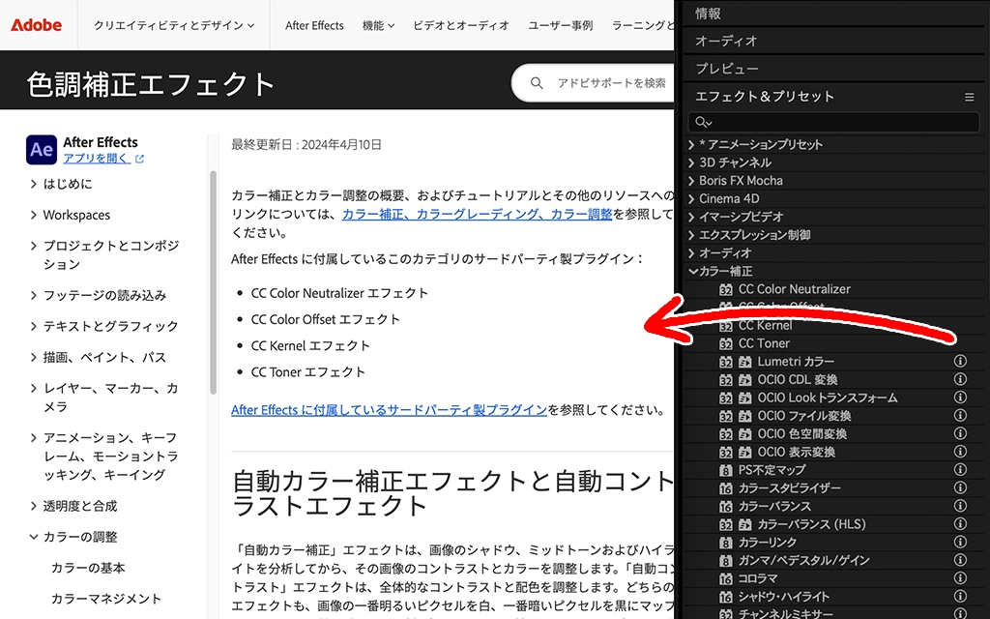Viewport: 990px width, 619px height.
Task: Click the GPU icon beside カラーバランス (HLS)
Action: coord(745,524)
